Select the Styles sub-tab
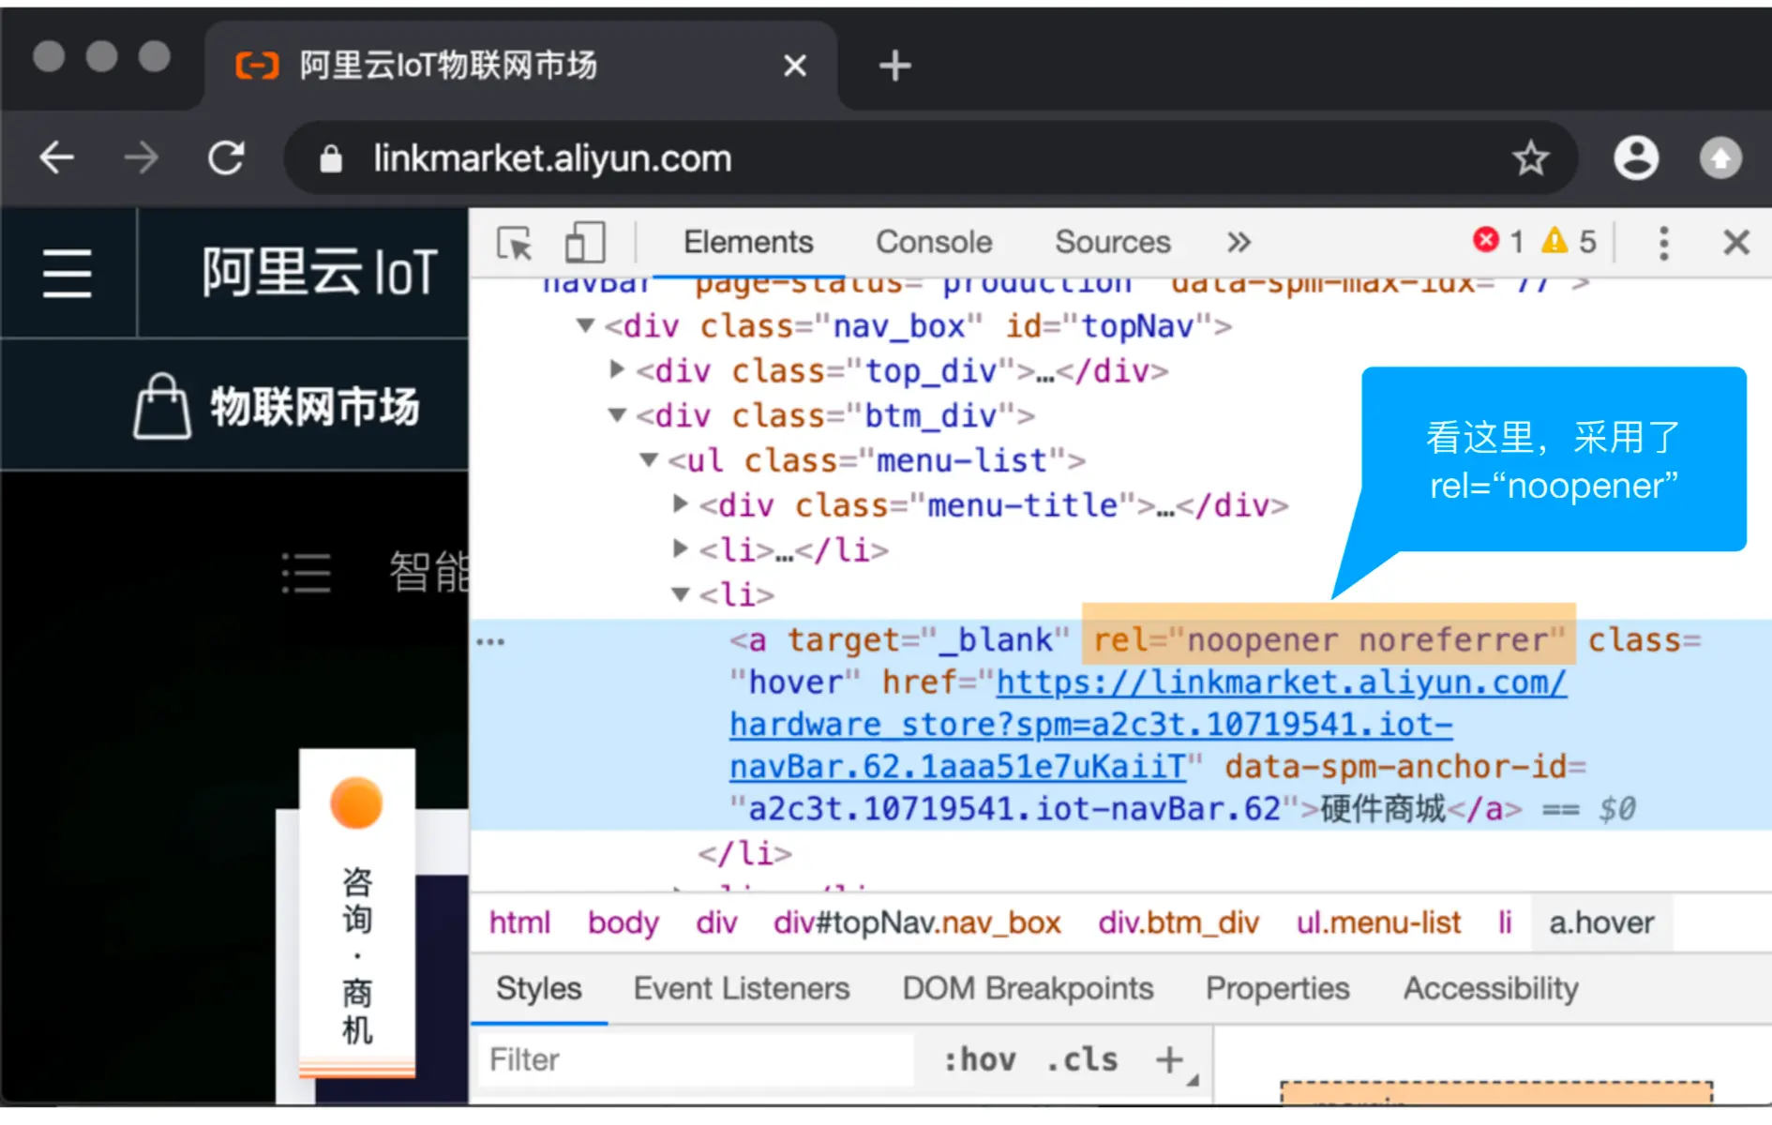Screen dimensions: 1772x1125 click(538, 988)
